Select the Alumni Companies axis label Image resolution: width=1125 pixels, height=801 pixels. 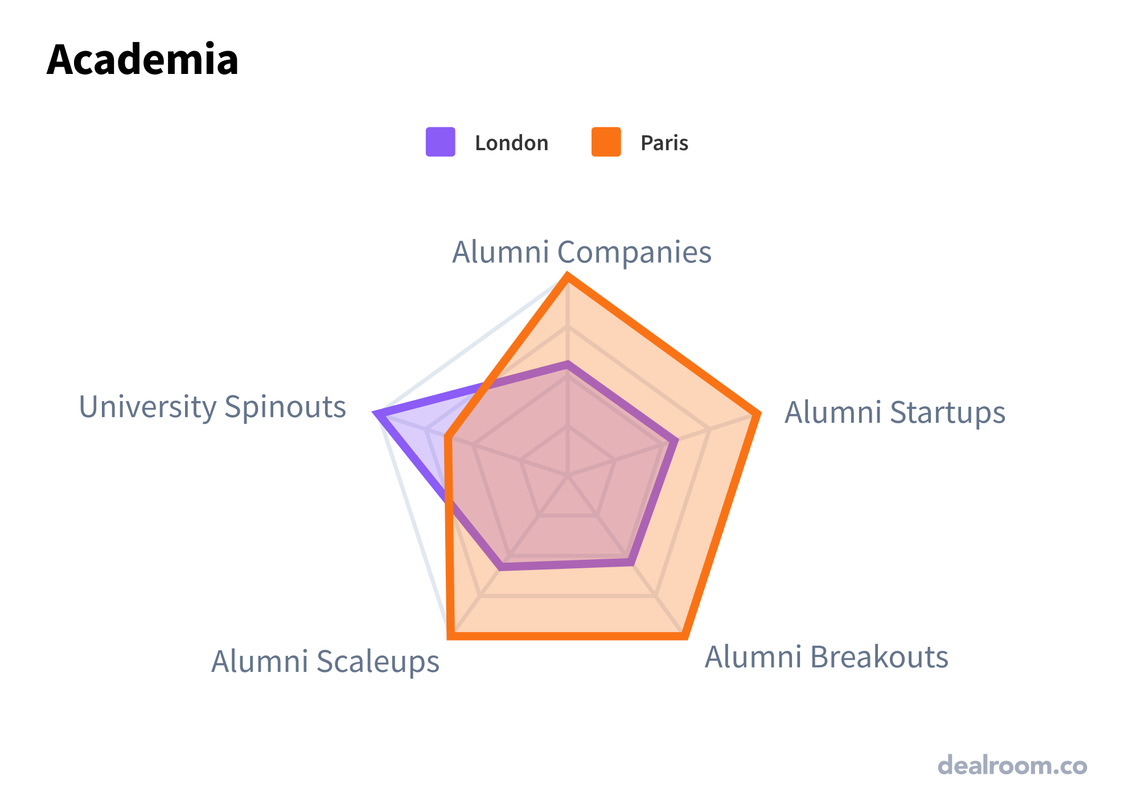(x=581, y=252)
